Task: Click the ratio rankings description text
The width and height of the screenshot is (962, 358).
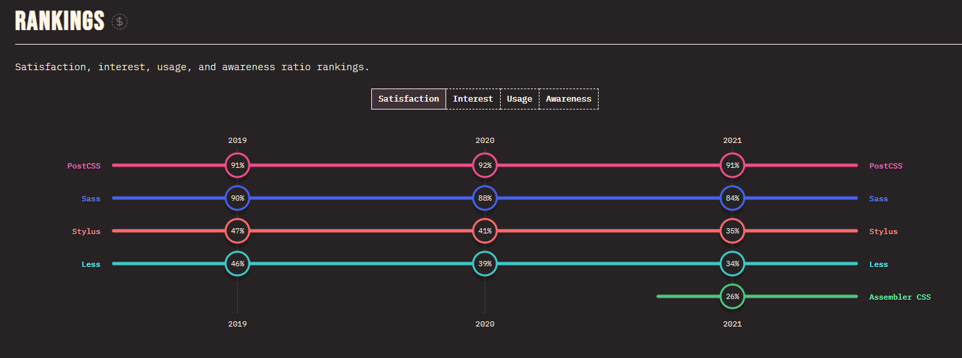Action: (193, 67)
